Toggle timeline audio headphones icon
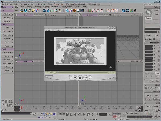The height and width of the screenshot is (121, 161). [97, 115]
